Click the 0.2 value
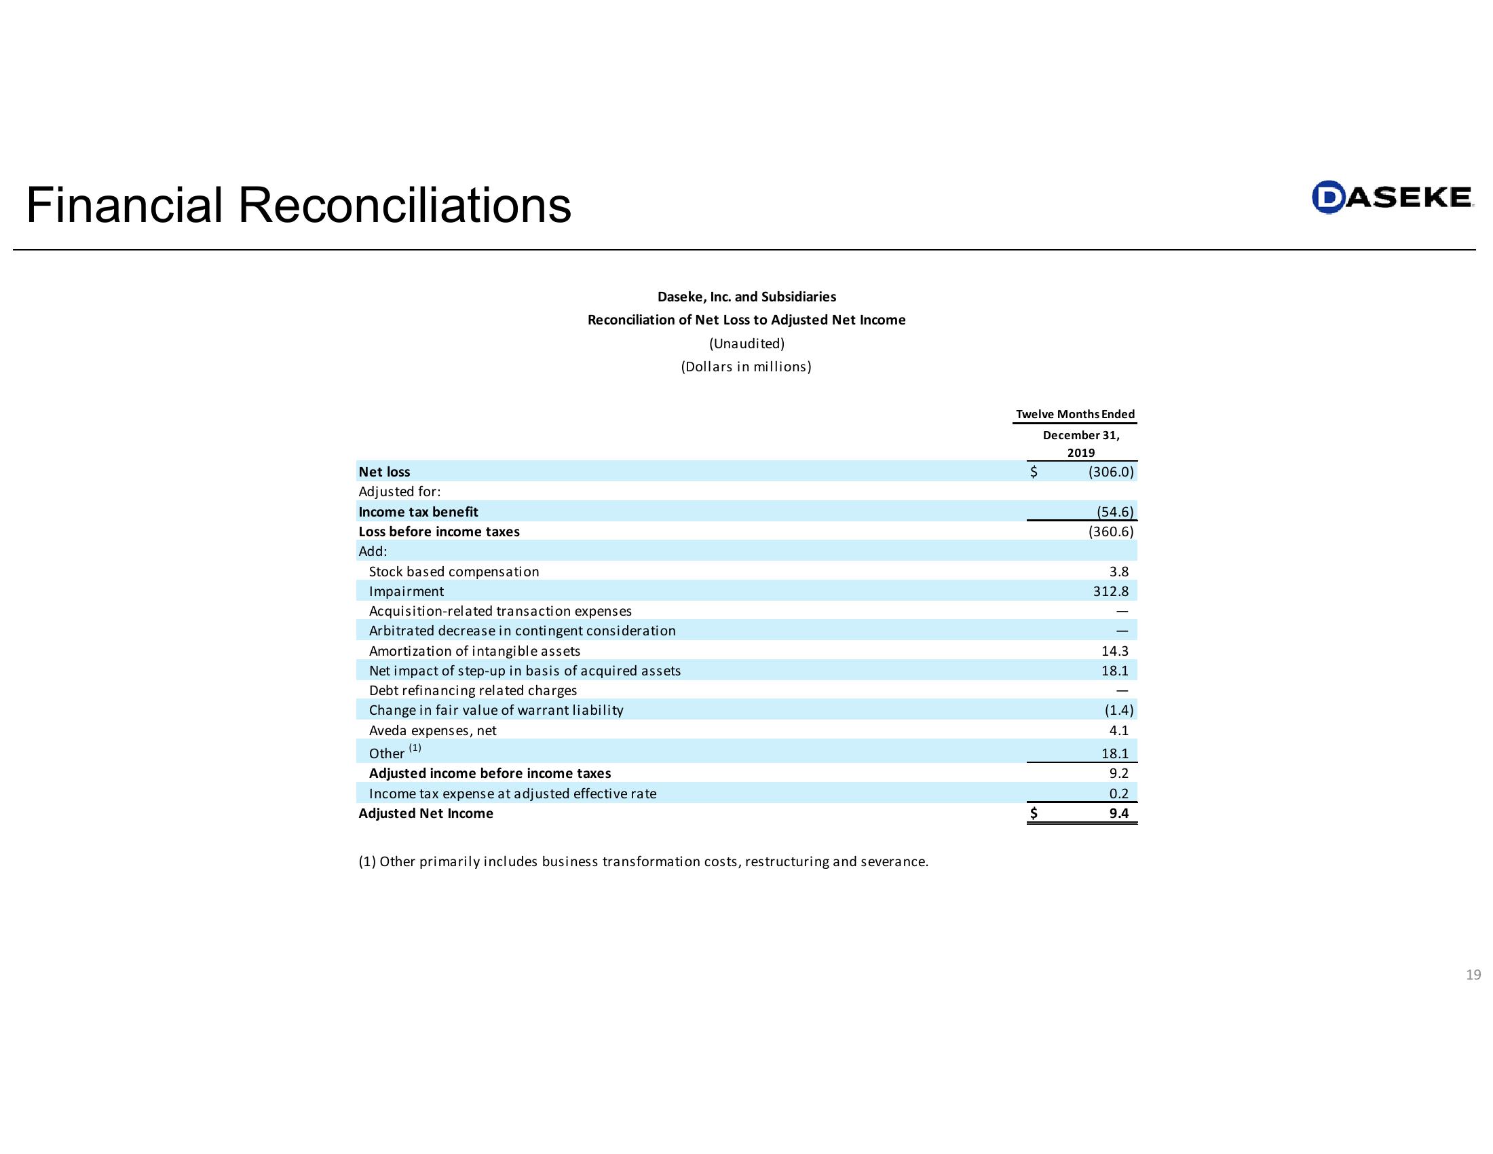Image resolution: width=1493 pixels, height=1154 pixels. click(1119, 794)
